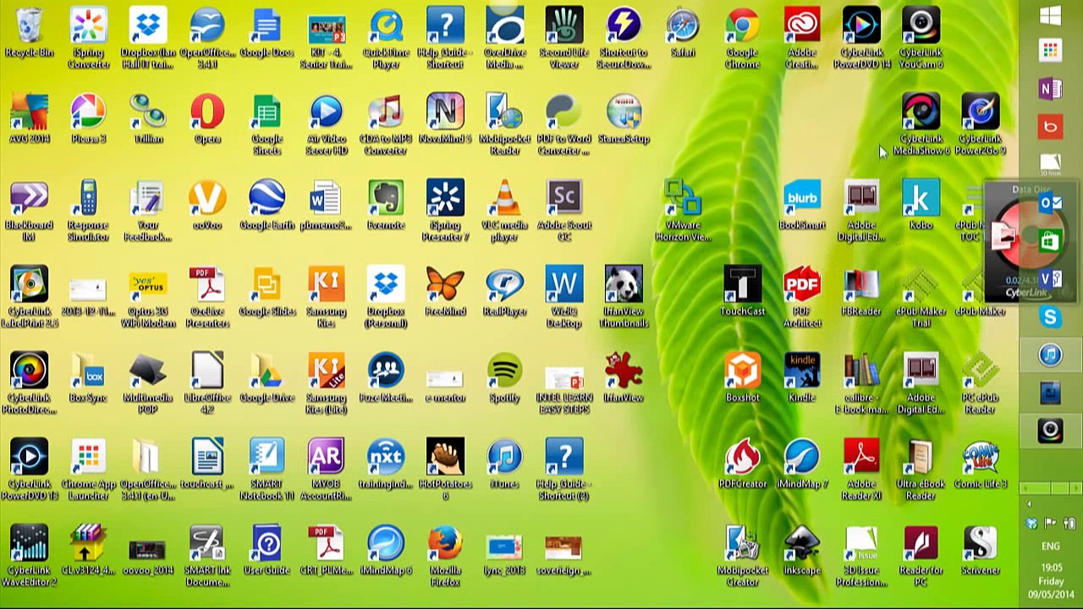1083x609 pixels.
Task: Open the Google Docs desktop shortcut
Action: point(267,25)
